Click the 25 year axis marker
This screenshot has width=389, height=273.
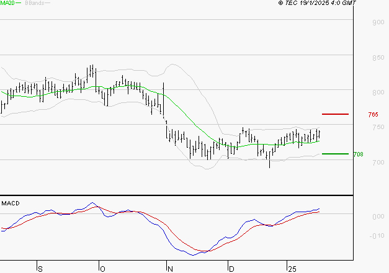tap(292, 269)
